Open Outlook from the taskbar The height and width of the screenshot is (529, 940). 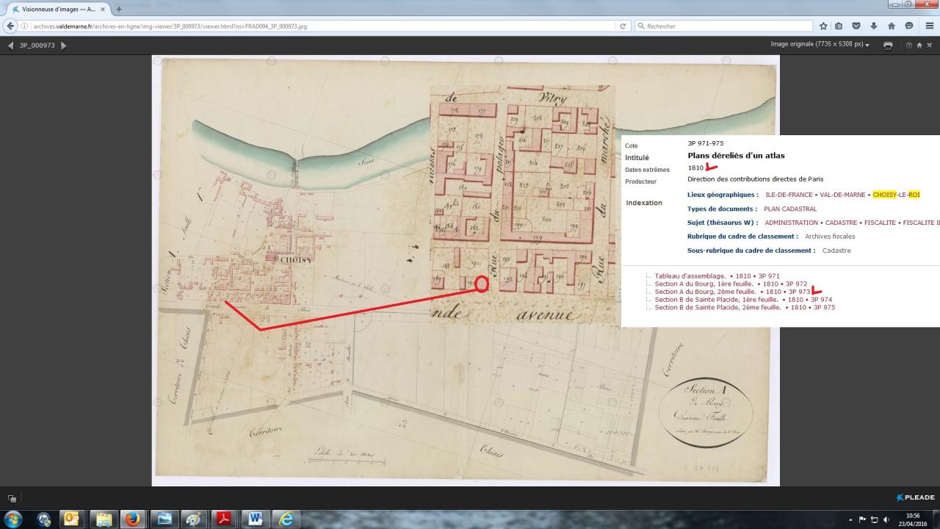coord(73,519)
